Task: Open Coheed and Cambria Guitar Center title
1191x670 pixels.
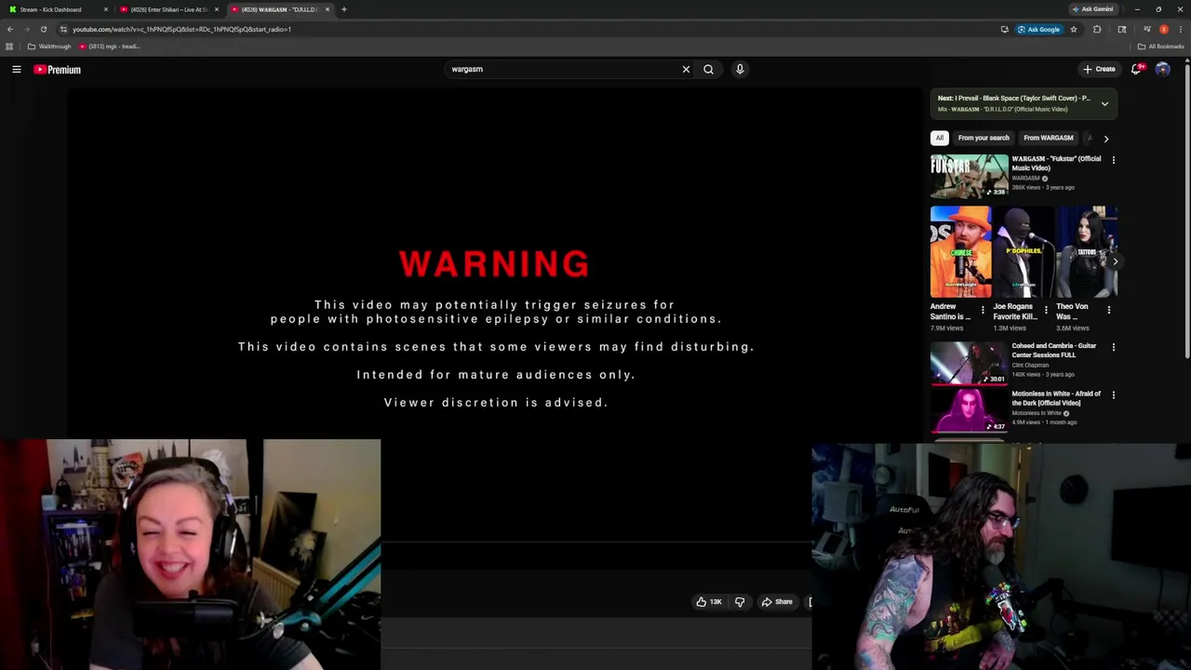Action: tap(1053, 350)
